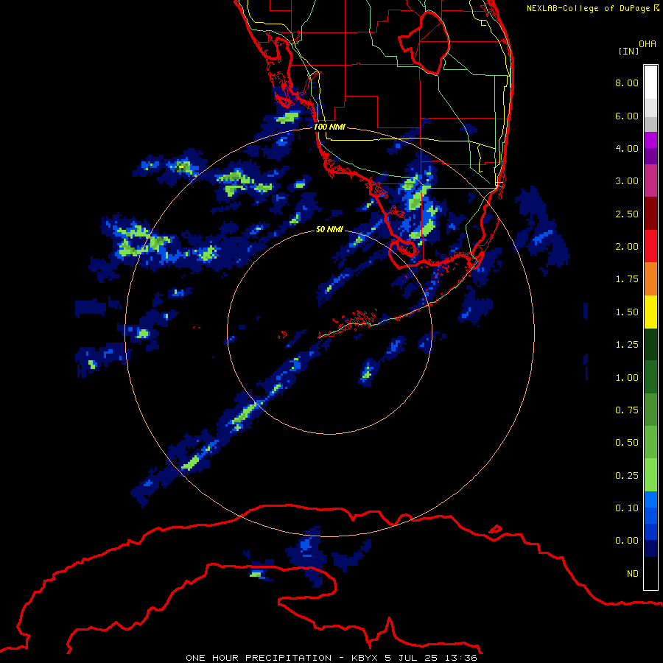
Task: Click the 1.25 legend value
Action: (627, 345)
